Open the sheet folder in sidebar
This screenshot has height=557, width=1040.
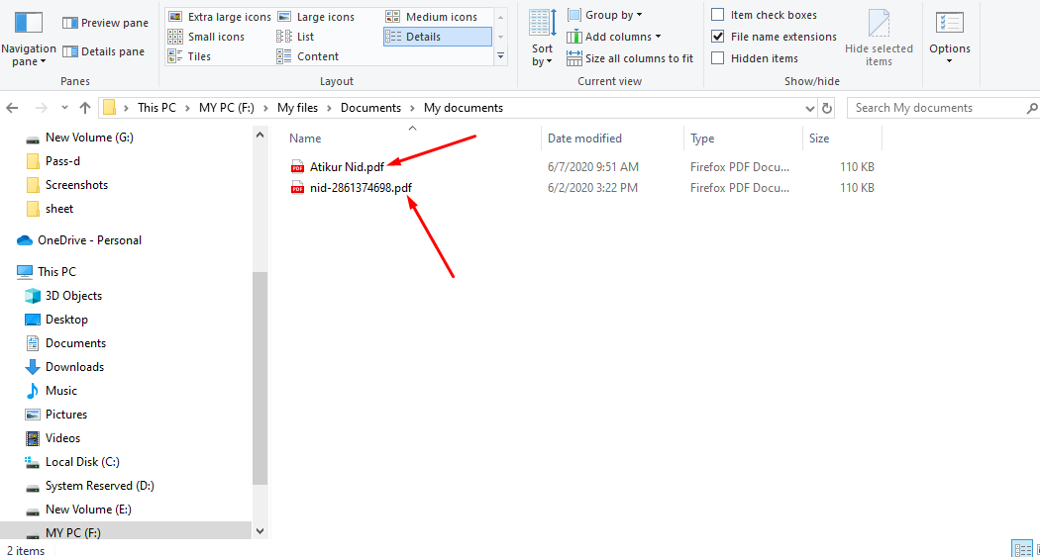[x=59, y=209]
